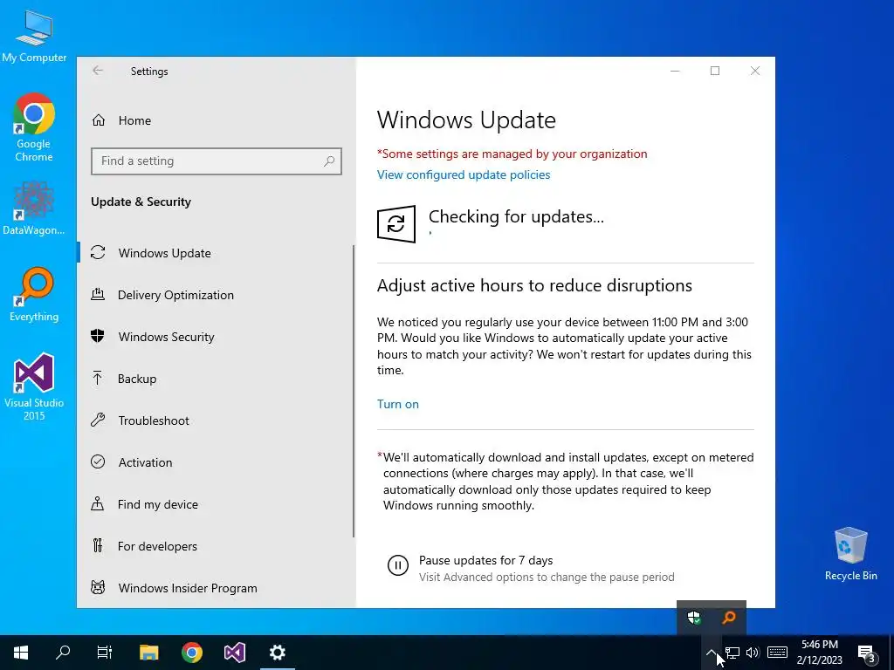Screen dimensions: 894x670
Task: Click the For developers tools icon
Action: click(98, 546)
